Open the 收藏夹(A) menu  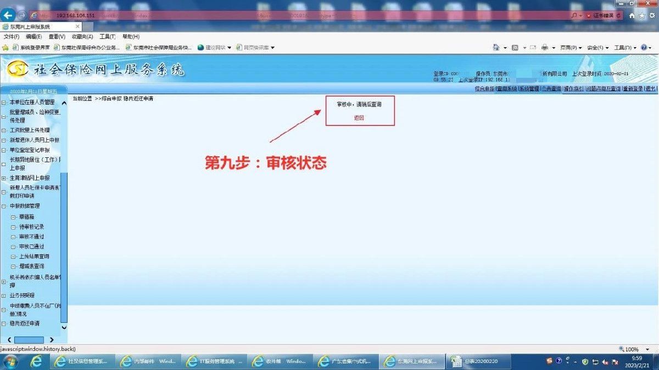point(81,37)
